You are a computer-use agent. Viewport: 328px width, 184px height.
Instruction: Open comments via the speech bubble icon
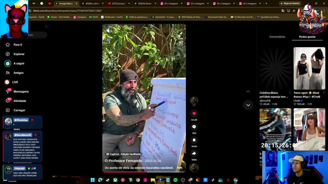tap(194, 127)
